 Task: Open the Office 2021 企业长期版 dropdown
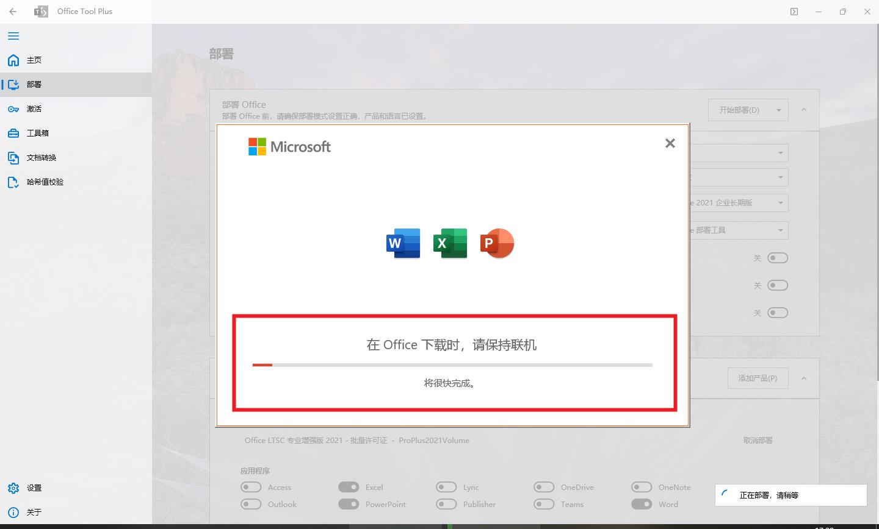[x=780, y=202]
